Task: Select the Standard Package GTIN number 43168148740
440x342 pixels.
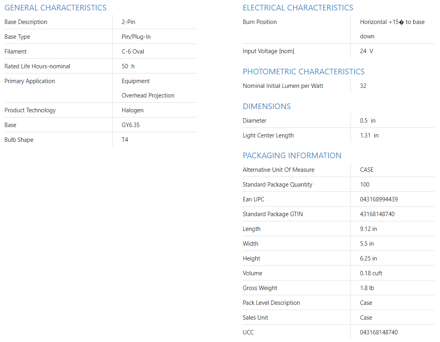Action: pos(377,214)
